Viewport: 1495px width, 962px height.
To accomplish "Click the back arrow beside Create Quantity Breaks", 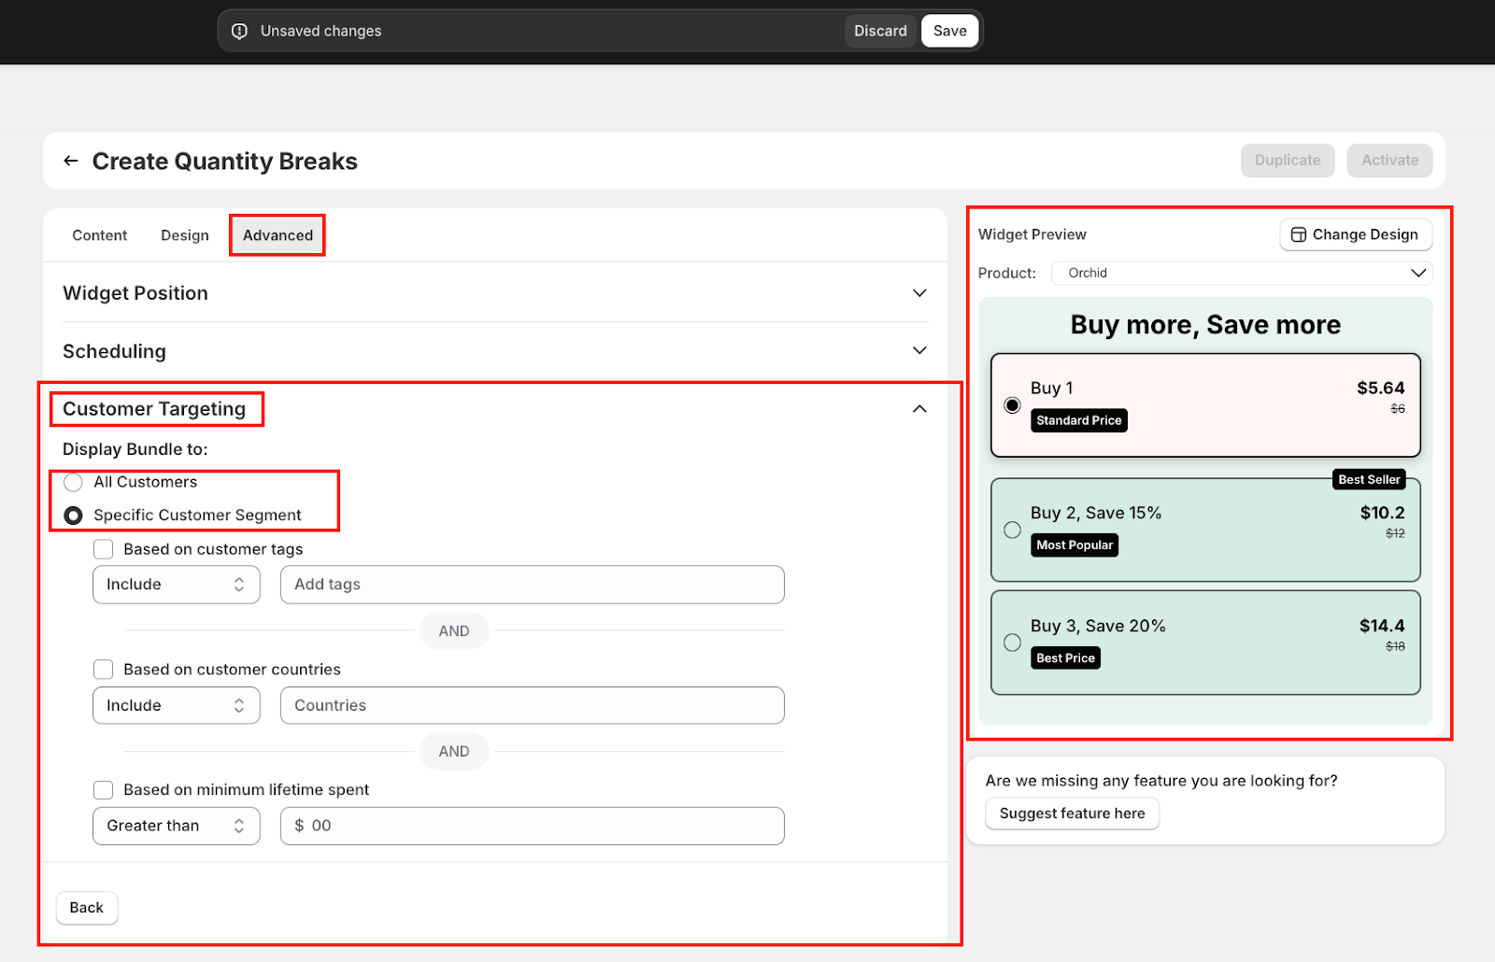I will click(x=71, y=162).
